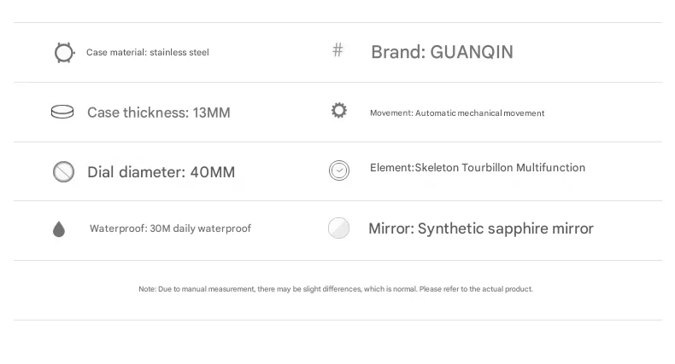This screenshot has height=364, width=675.
Task: Click the waterproof water drop icon
Action: point(59,228)
